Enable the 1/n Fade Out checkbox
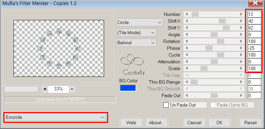265x129 pixels. tap(166, 105)
